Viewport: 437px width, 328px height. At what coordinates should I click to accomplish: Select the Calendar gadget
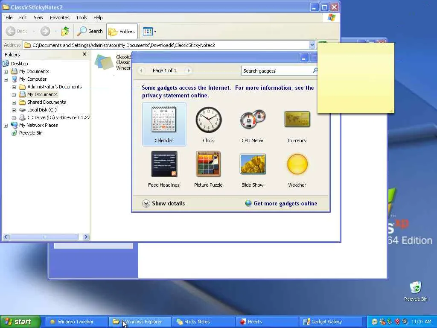coord(164,124)
